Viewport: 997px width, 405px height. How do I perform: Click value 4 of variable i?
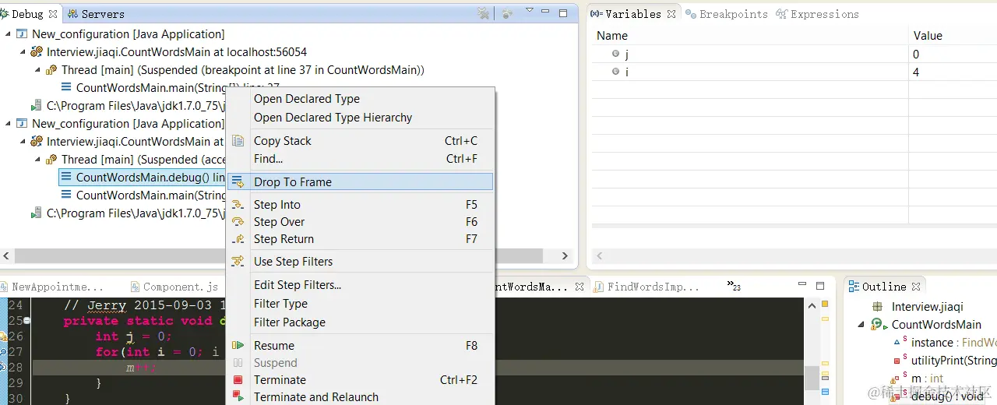916,72
